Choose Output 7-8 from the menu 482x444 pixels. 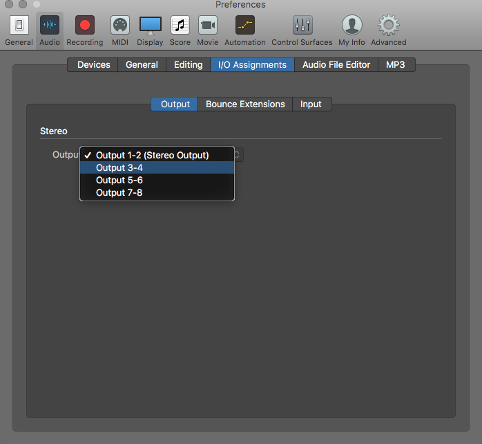click(x=157, y=192)
